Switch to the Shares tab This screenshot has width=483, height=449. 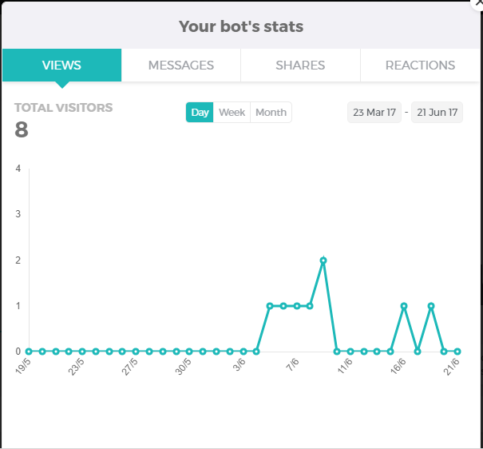(x=300, y=66)
